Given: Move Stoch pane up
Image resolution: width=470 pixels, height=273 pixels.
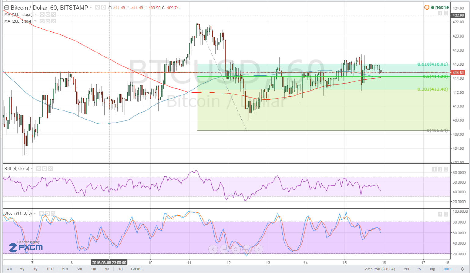Looking at the screenshot, I should (x=440, y=214).
